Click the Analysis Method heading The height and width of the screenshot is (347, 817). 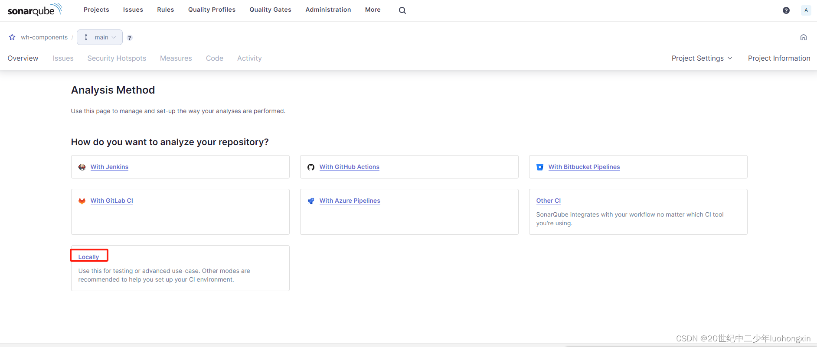(x=113, y=90)
